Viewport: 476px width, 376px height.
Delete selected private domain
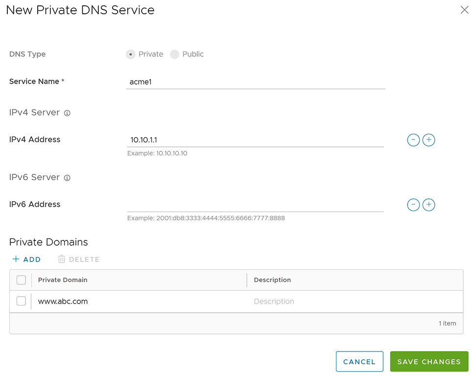[79, 259]
